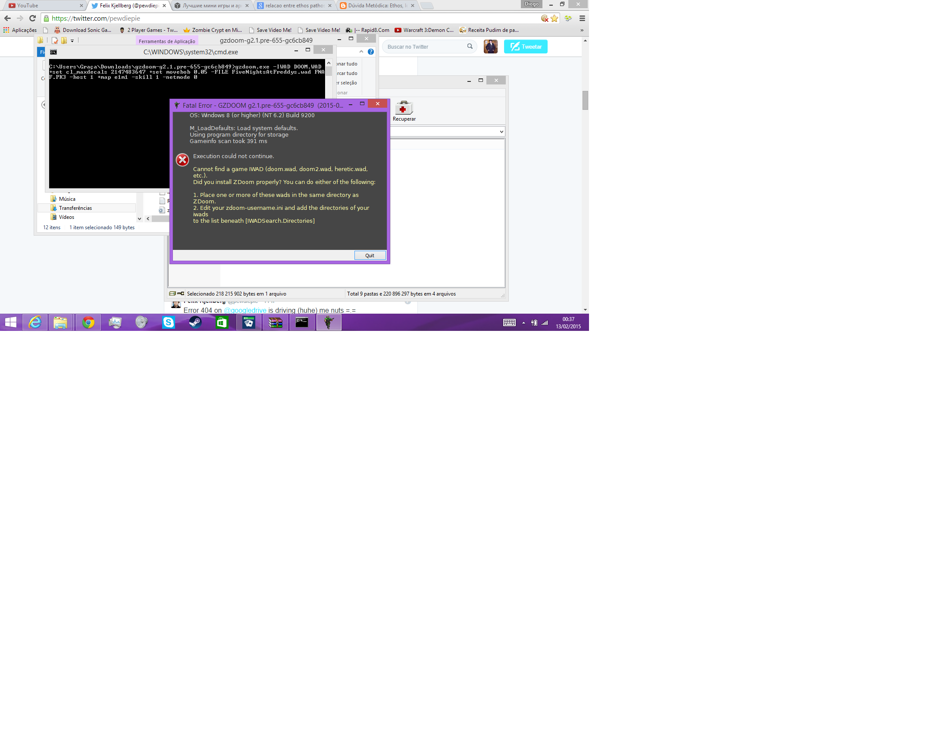Open Internet Explorer from the taskbar
Screen dimensions: 940x729
point(35,322)
